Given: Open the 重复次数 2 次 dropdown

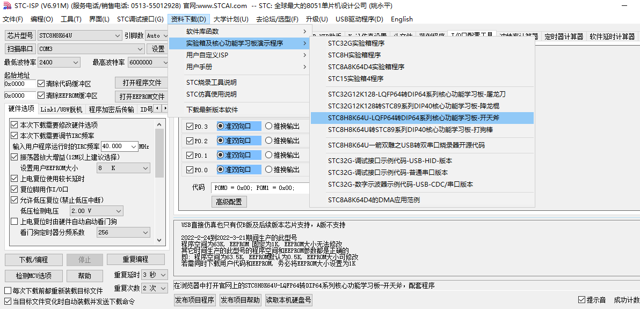Looking at the screenshot, I should click(x=154, y=288).
